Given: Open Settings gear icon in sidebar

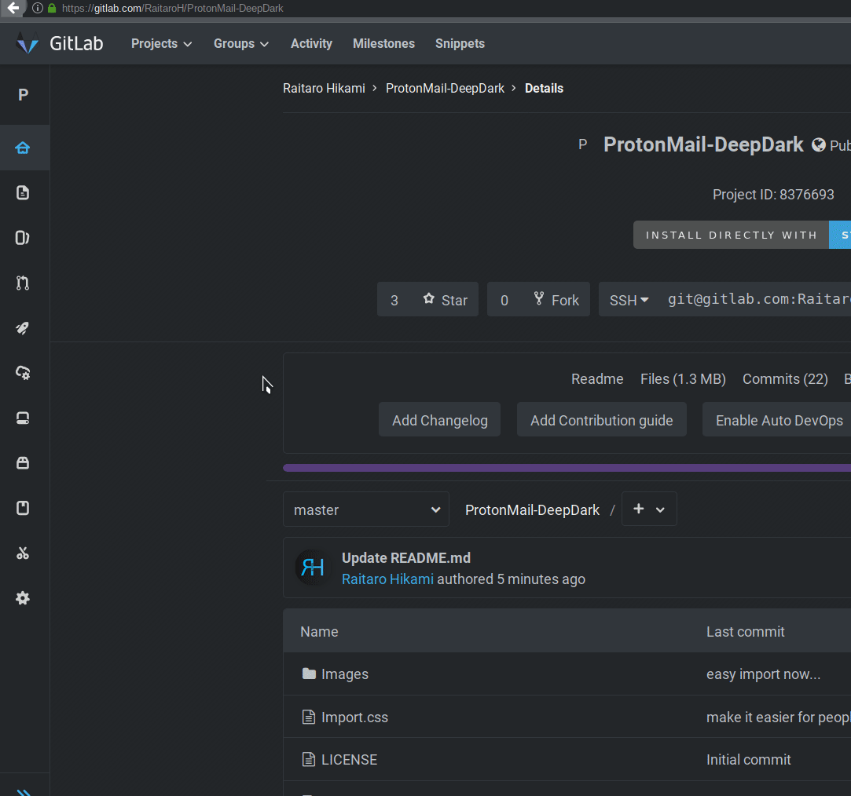Looking at the screenshot, I should (23, 598).
